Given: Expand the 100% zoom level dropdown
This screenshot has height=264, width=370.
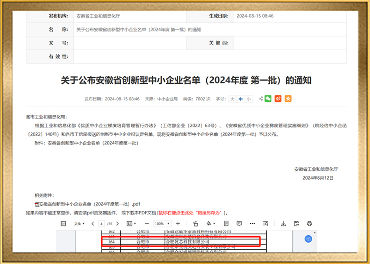Looking at the screenshot, I should tap(161, 224).
